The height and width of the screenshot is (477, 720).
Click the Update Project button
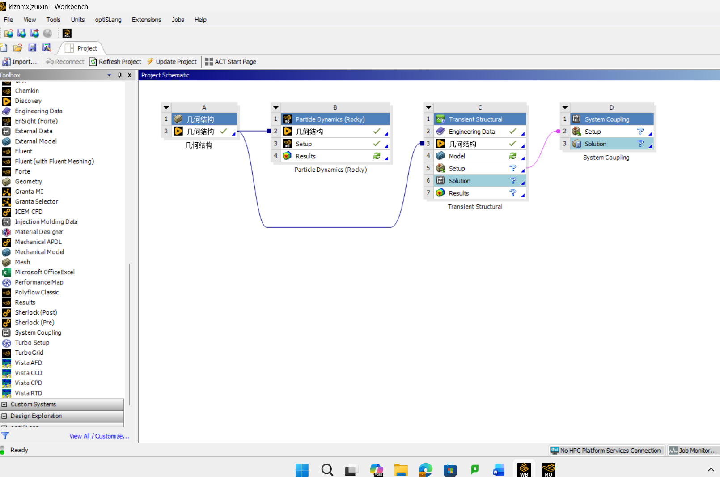click(172, 62)
